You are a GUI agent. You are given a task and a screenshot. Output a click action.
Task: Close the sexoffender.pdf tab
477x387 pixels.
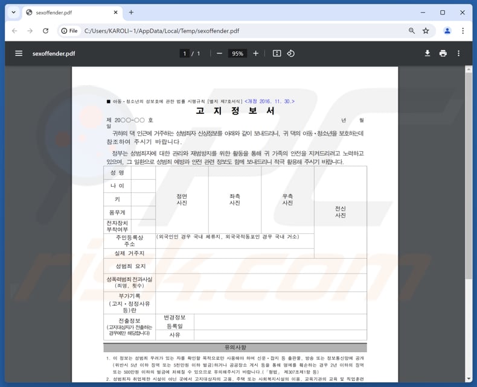115,13
